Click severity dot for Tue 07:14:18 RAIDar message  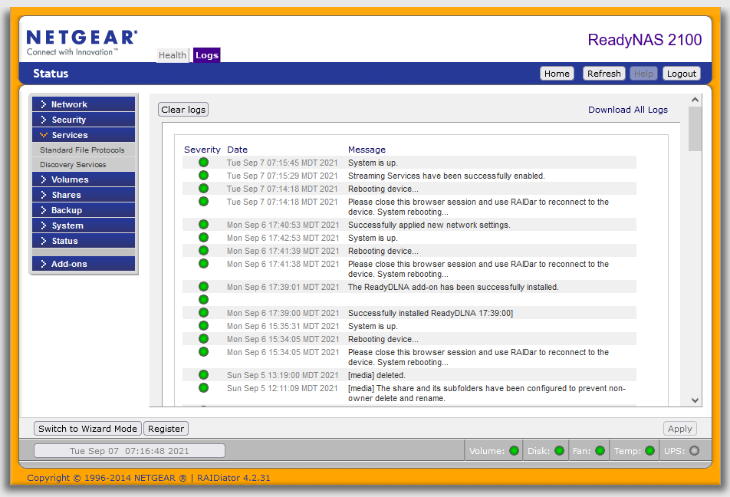[x=203, y=202]
